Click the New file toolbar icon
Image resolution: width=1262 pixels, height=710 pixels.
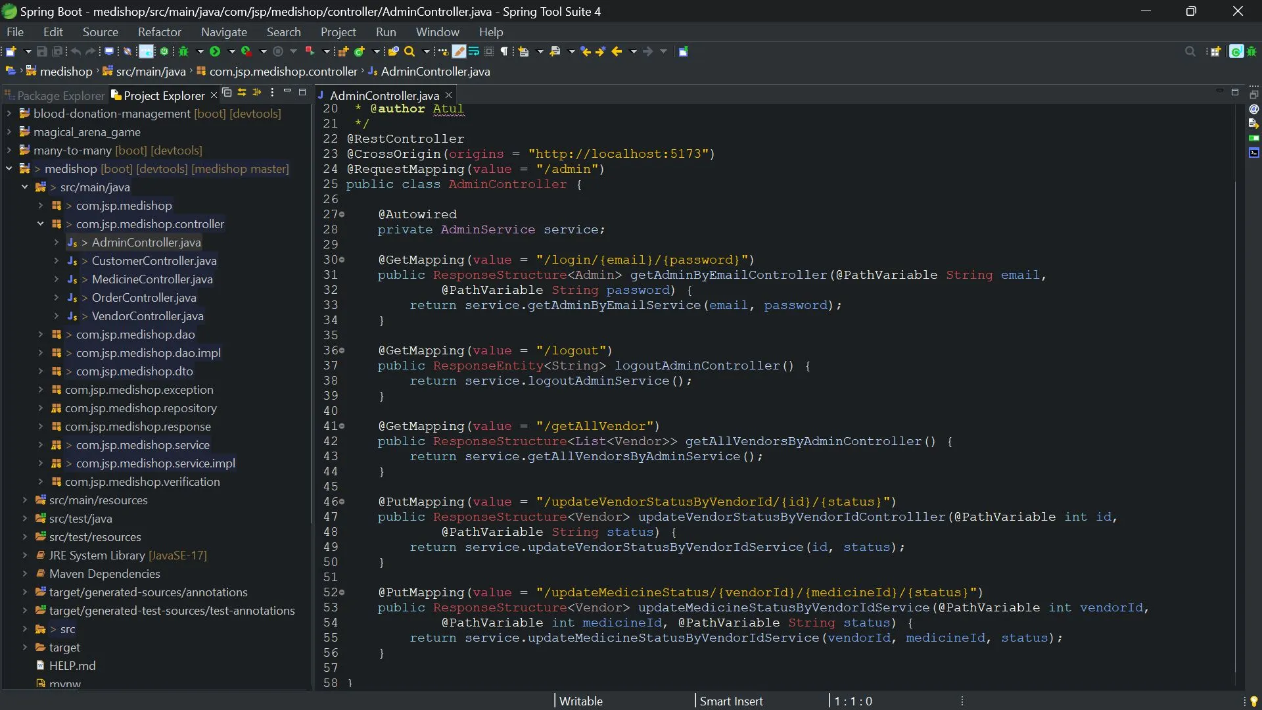[x=11, y=51]
